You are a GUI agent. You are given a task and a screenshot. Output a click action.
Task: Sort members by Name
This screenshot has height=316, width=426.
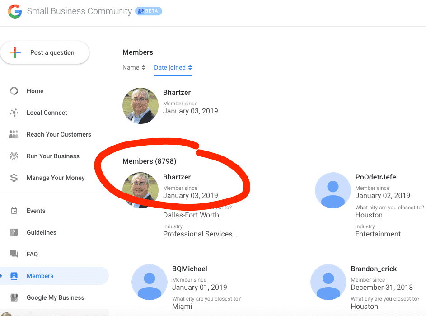pos(131,67)
